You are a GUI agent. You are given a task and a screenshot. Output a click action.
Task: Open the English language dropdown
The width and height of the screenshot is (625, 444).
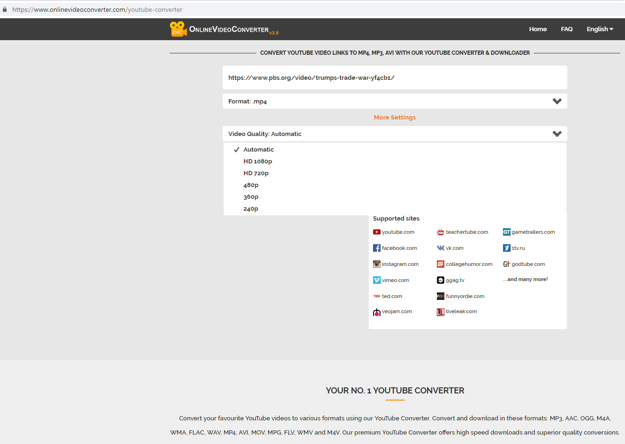(x=600, y=29)
